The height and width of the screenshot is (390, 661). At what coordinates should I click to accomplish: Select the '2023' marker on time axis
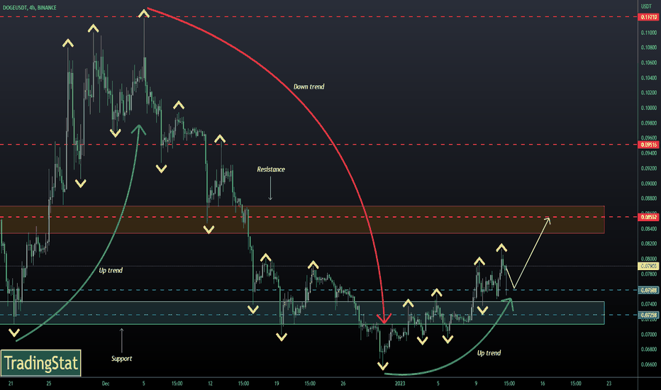399,383
